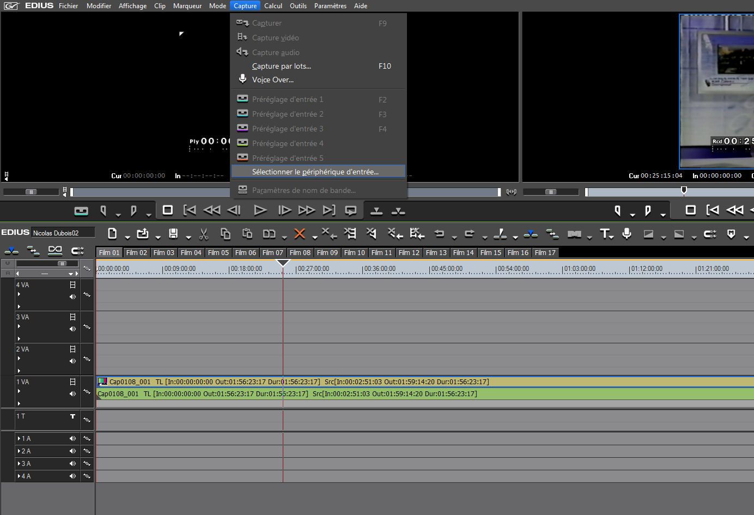Click the Add Cut Point icon

point(500,234)
